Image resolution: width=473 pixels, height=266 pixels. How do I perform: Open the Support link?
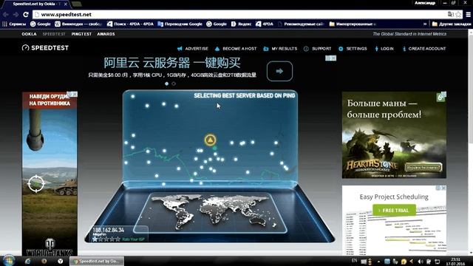(321, 49)
